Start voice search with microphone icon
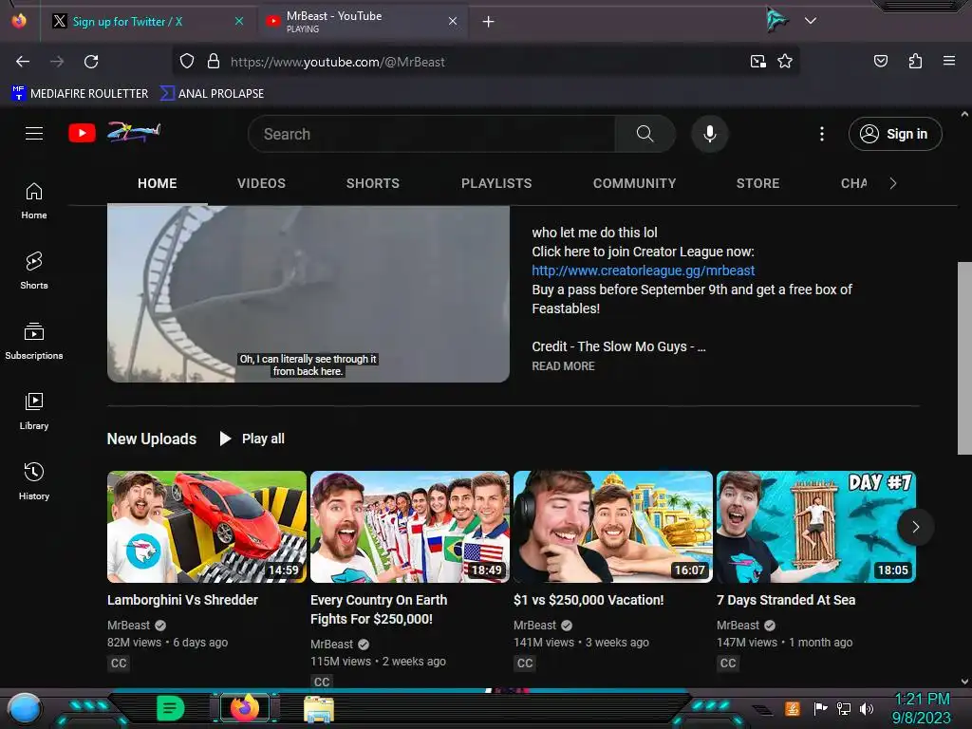Image resolution: width=972 pixels, height=729 pixels. coord(710,134)
